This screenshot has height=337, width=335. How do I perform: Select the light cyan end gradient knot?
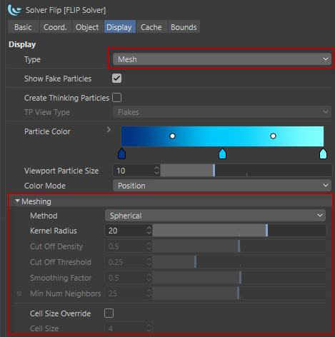(x=323, y=154)
